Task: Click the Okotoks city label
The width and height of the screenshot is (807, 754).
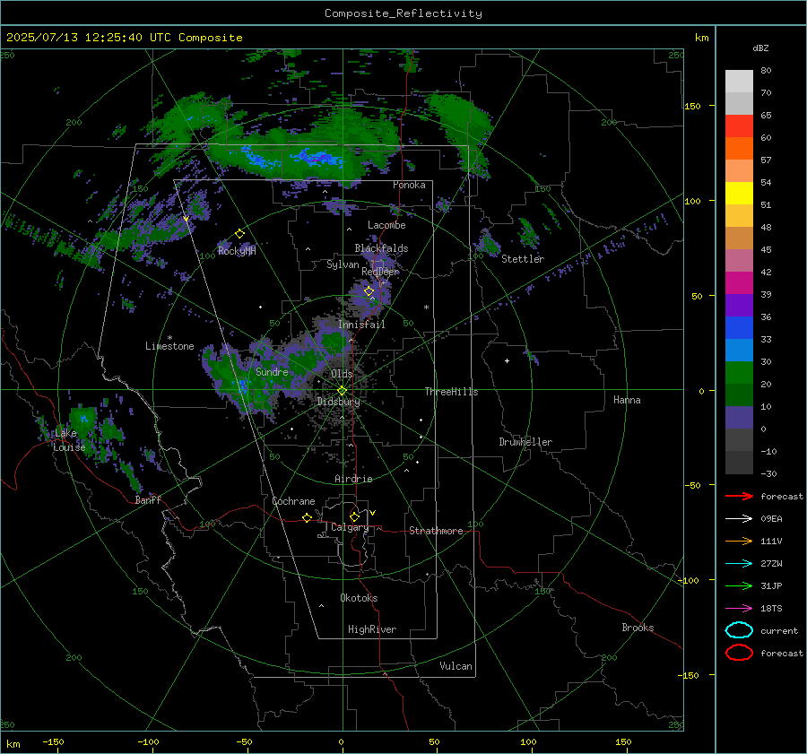Action: pos(359,598)
